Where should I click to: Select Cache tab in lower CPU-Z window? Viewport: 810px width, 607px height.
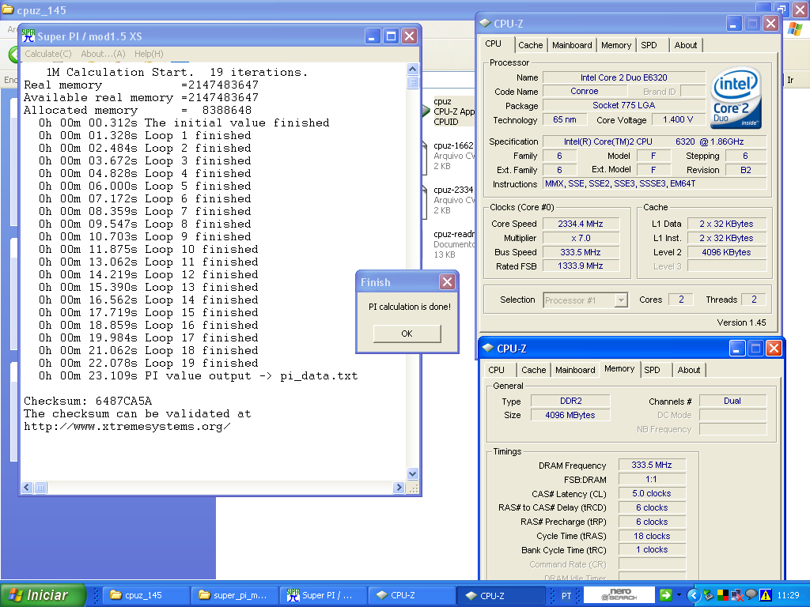534,370
